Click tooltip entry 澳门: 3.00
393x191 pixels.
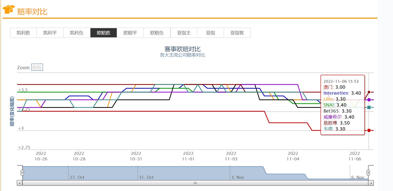334,87
